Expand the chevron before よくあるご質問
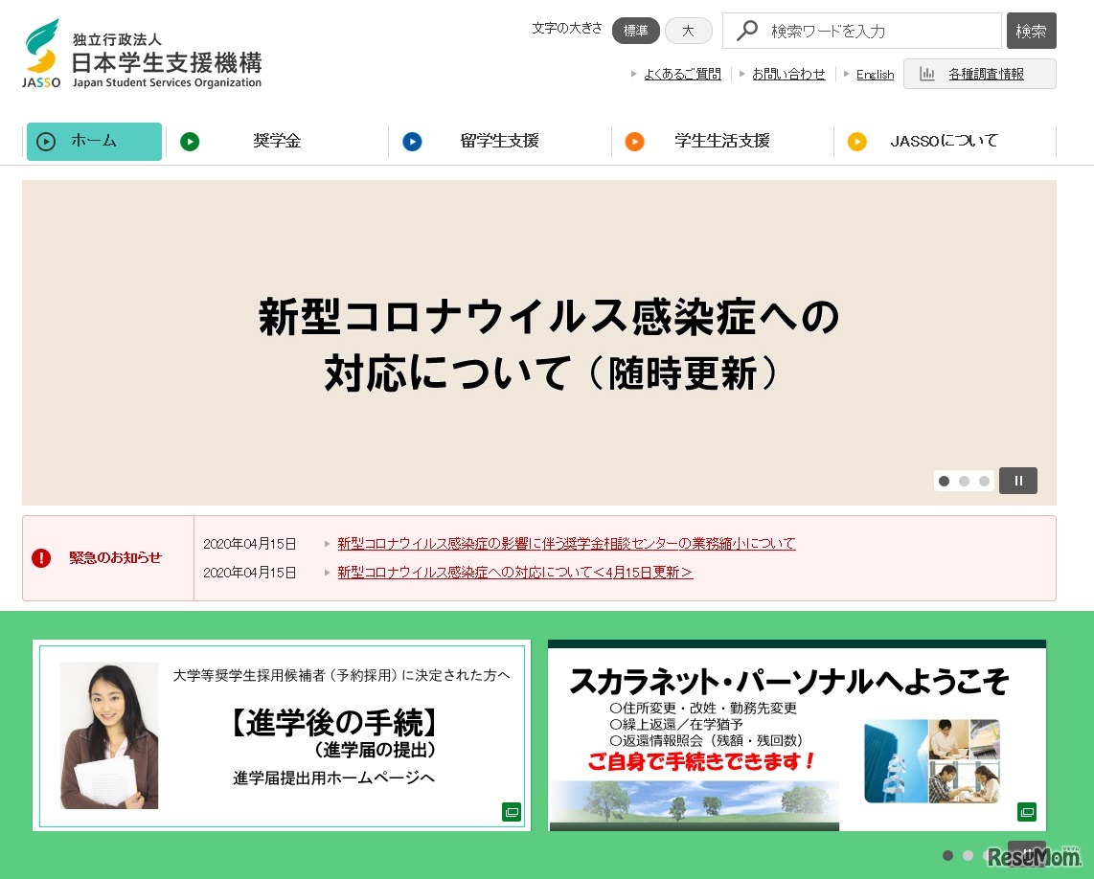 click(633, 73)
